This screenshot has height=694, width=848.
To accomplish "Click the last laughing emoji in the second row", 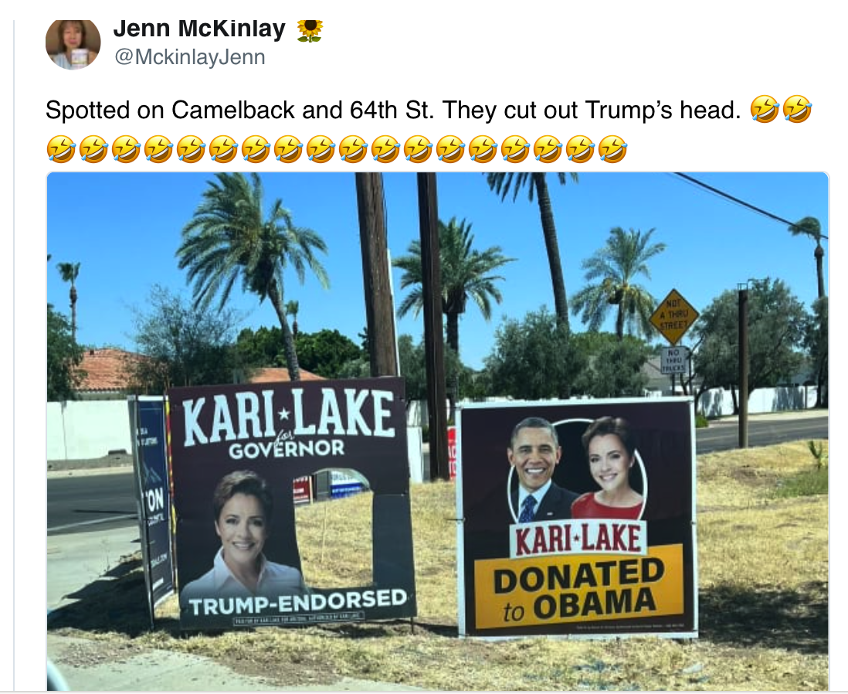I will point(612,149).
